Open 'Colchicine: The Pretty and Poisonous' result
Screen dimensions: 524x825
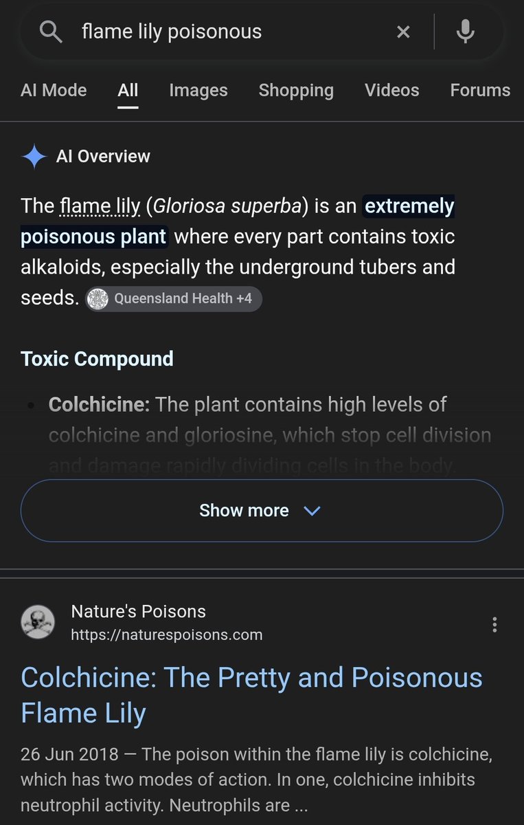251,695
